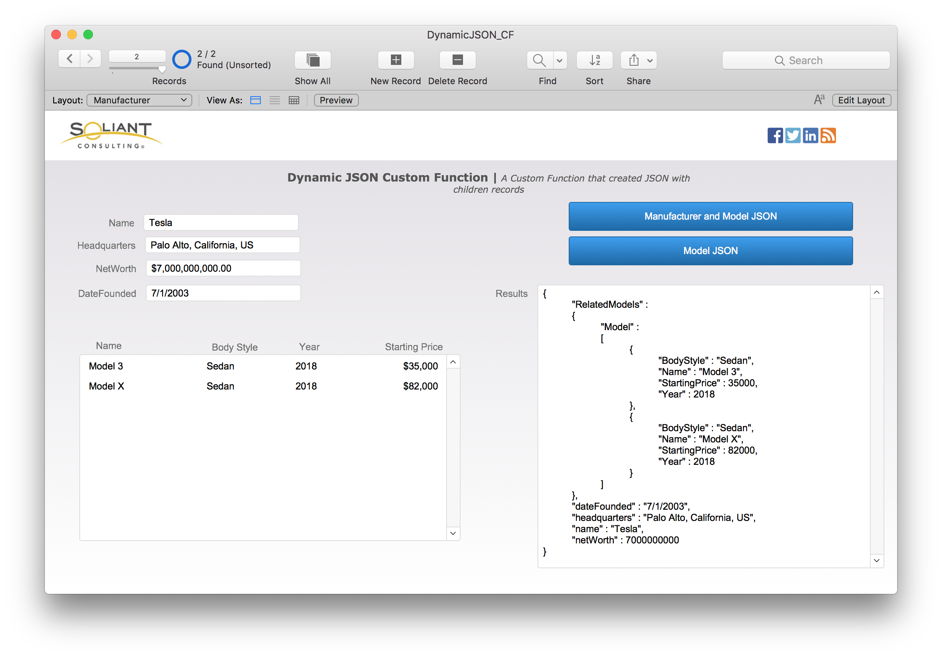
Task: Click the Results scroll down arrow
Action: (x=877, y=561)
